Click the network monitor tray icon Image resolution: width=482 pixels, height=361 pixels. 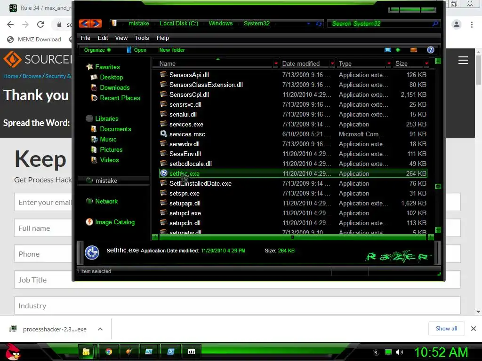[388, 352]
